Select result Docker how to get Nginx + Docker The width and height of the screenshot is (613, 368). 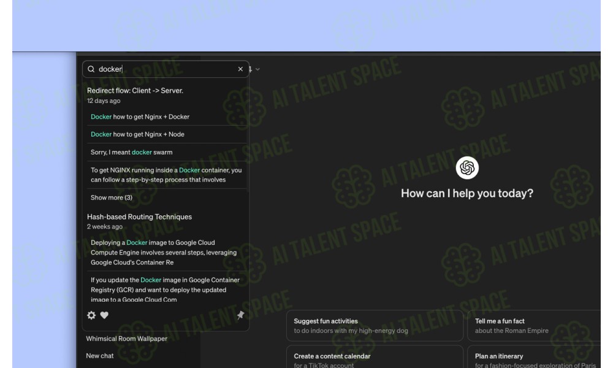point(167,117)
